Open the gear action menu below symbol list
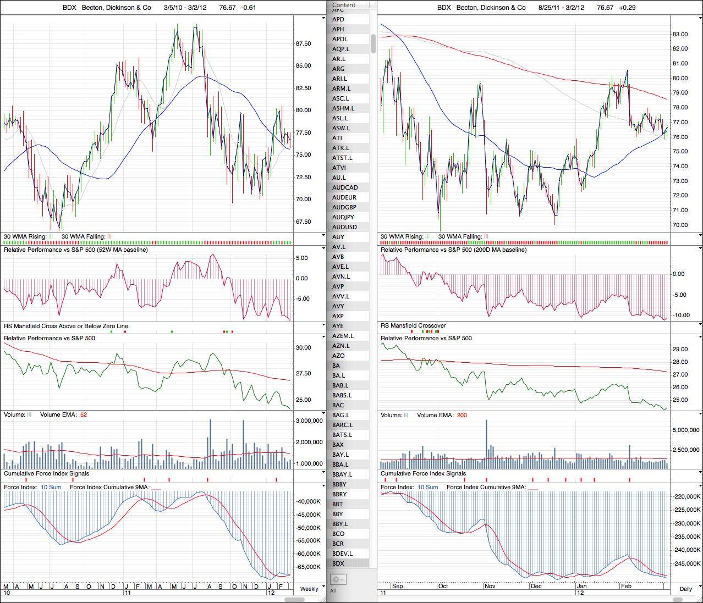 click(337, 579)
